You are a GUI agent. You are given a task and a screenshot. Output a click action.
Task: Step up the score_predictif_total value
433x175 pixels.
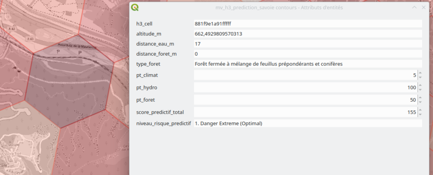click(419, 110)
